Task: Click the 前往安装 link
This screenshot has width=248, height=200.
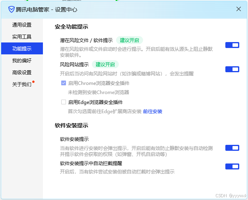Action: [x=153, y=112]
